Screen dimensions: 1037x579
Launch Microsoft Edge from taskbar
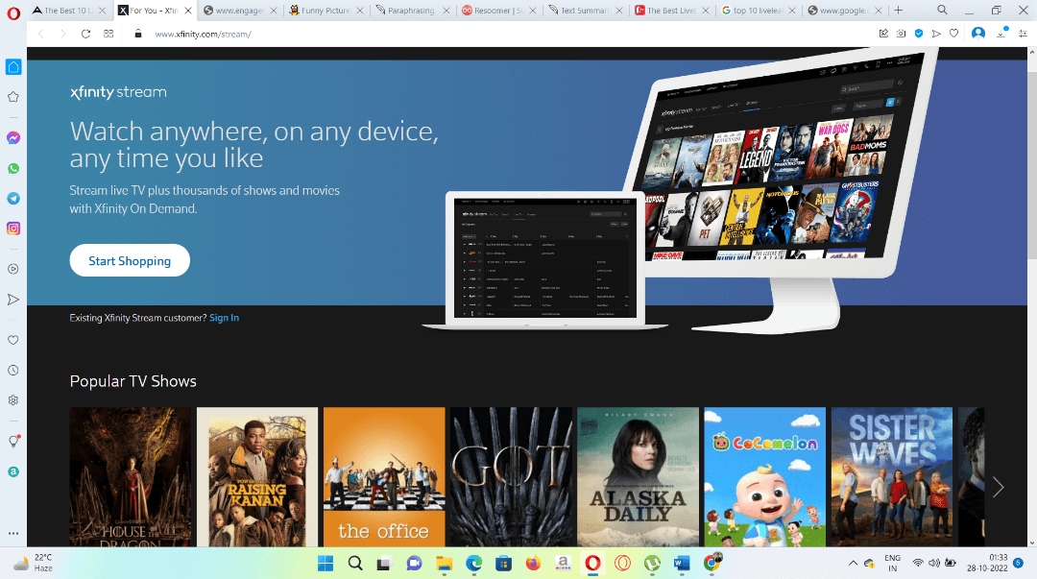473,563
